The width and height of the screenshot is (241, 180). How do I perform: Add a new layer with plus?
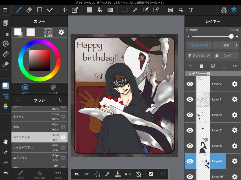pyautogui.click(x=190, y=66)
